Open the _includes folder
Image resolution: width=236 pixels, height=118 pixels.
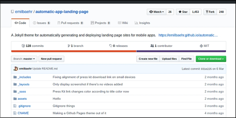24,77
